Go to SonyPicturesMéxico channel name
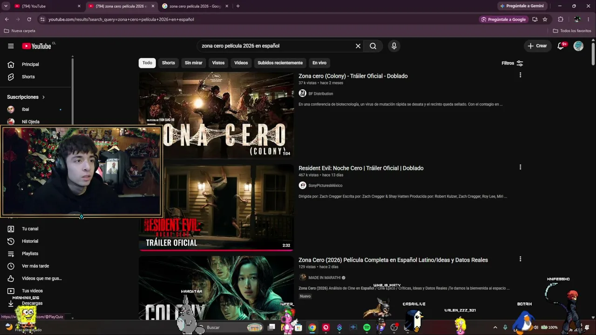This screenshot has height=335, width=596. (x=325, y=186)
